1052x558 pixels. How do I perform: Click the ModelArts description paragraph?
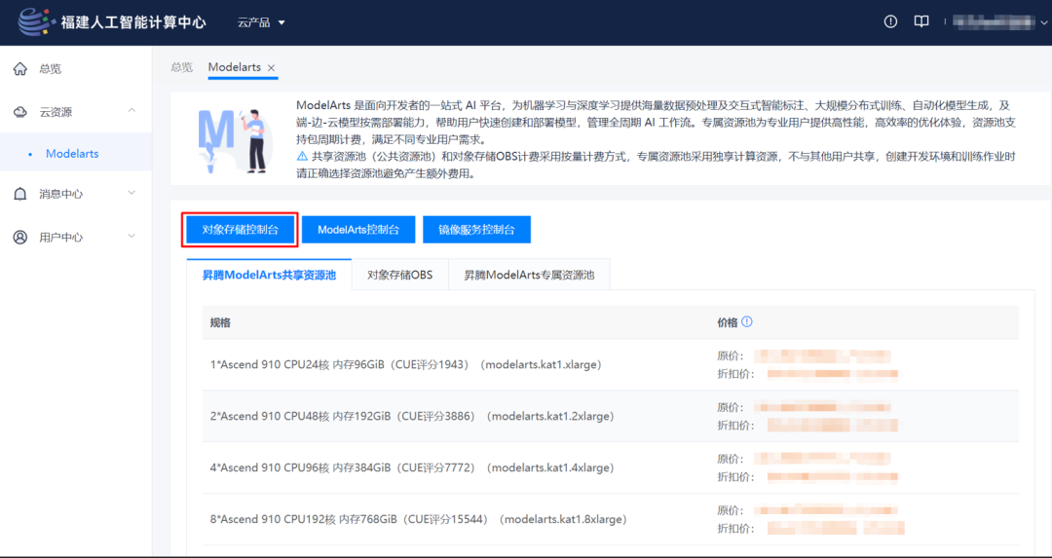[x=656, y=139]
